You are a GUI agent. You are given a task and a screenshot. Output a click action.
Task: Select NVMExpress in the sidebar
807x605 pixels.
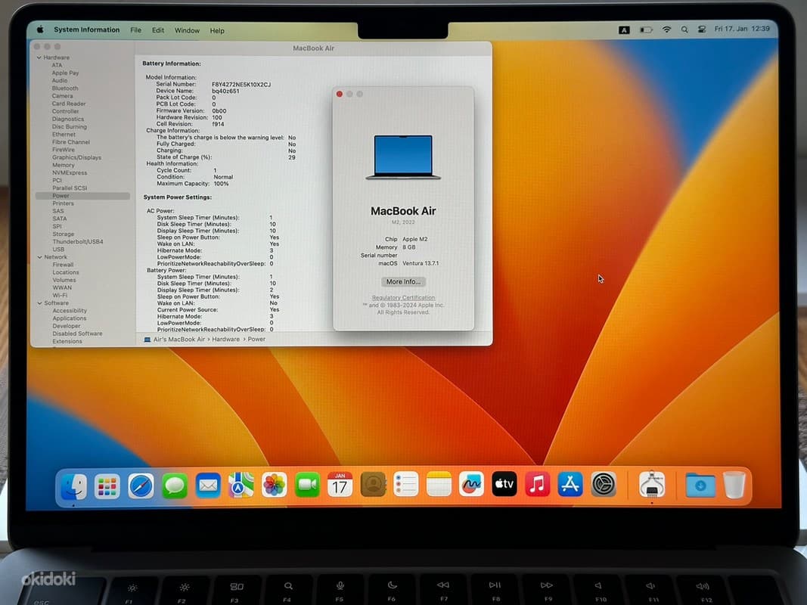(x=70, y=173)
